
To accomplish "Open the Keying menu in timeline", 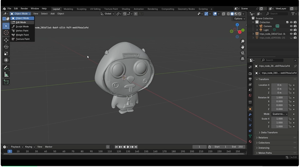I will 30,147.
